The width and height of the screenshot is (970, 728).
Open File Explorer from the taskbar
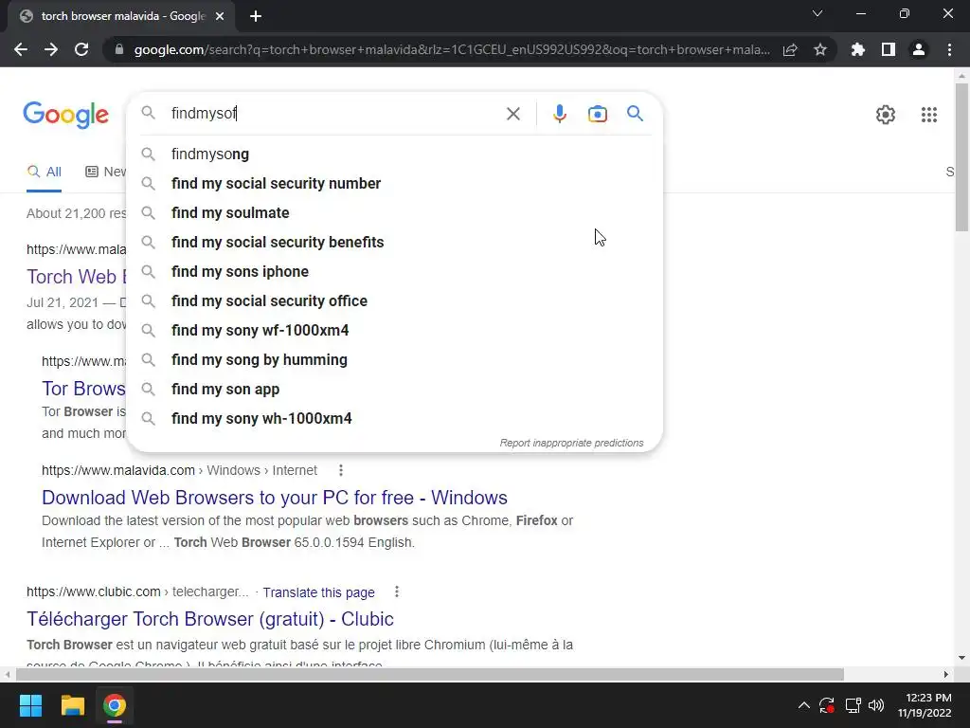(72, 705)
